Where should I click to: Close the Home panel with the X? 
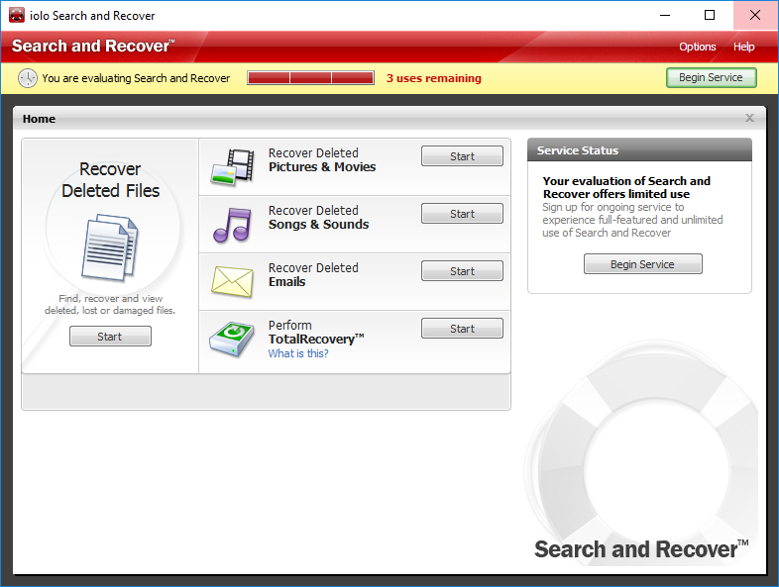749,118
